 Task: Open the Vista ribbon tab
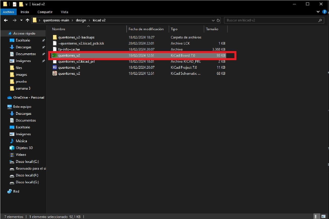[x=64, y=12]
